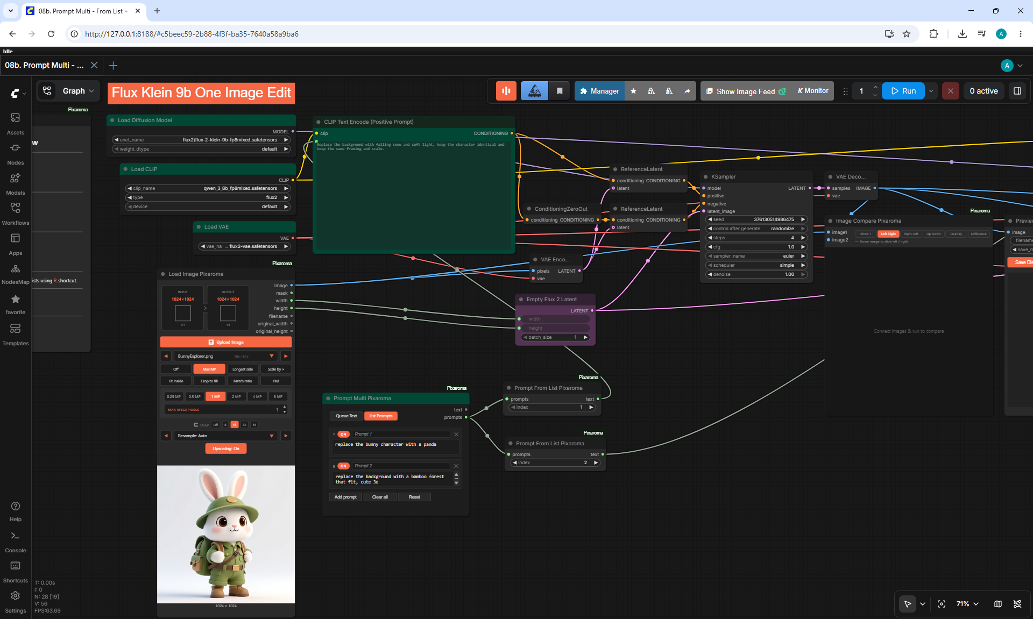Select previous image with the left arrow beside BunnyExplorer.png
The height and width of the screenshot is (619, 1033).
pyautogui.click(x=166, y=356)
